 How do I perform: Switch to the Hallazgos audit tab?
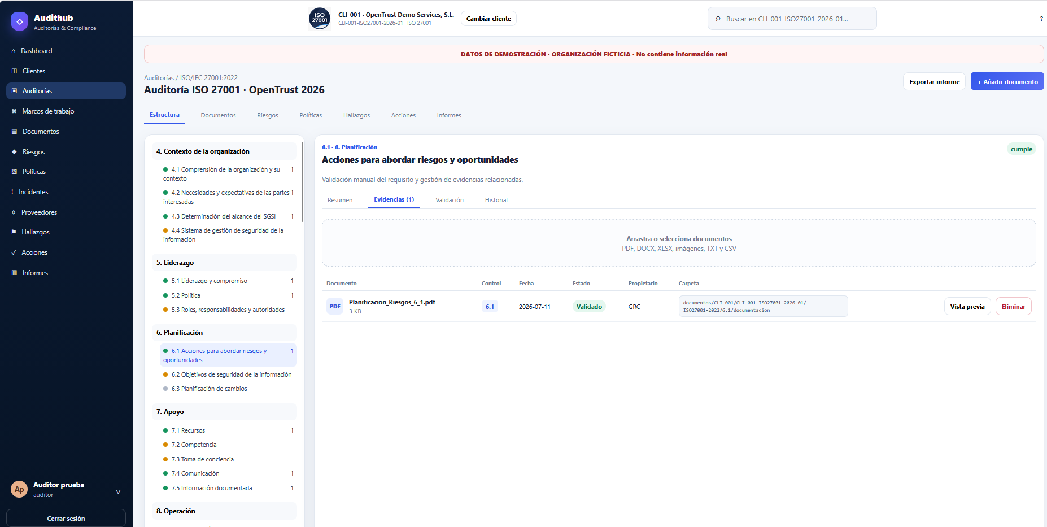356,115
